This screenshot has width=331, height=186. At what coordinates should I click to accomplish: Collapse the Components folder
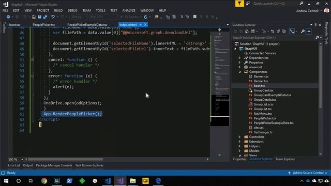click(240, 72)
